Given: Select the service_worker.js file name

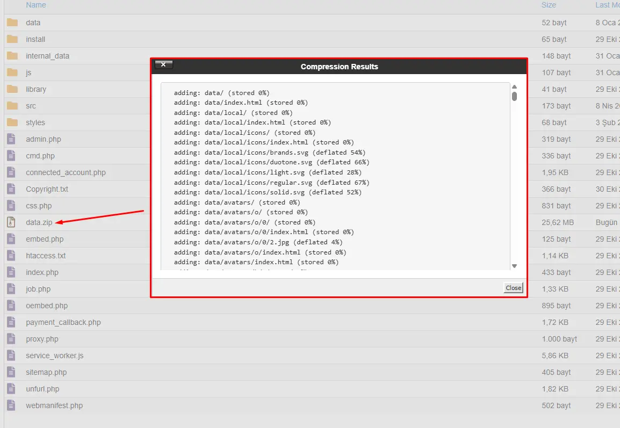Looking at the screenshot, I should click(55, 356).
